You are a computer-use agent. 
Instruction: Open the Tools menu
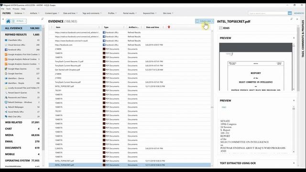click(9, 9)
